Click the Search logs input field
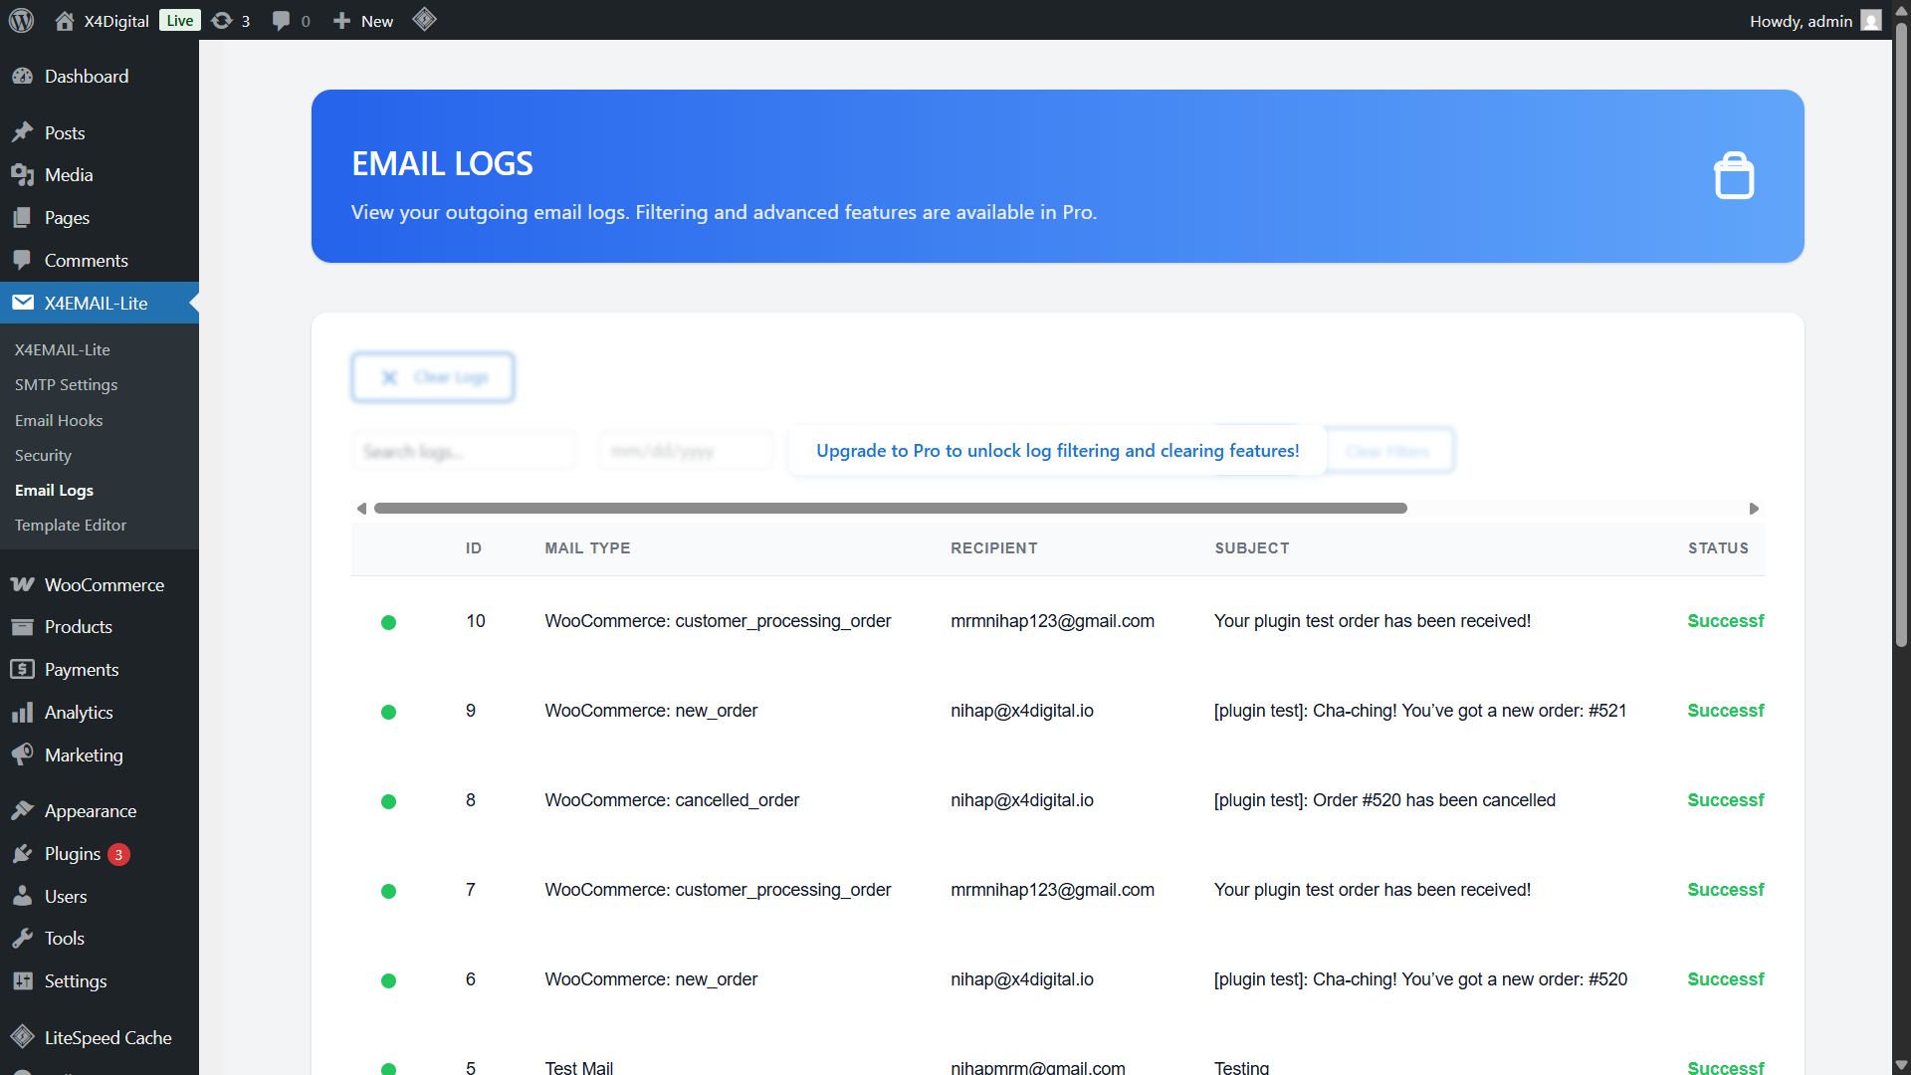The image size is (1911, 1075). tap(464, 452)
